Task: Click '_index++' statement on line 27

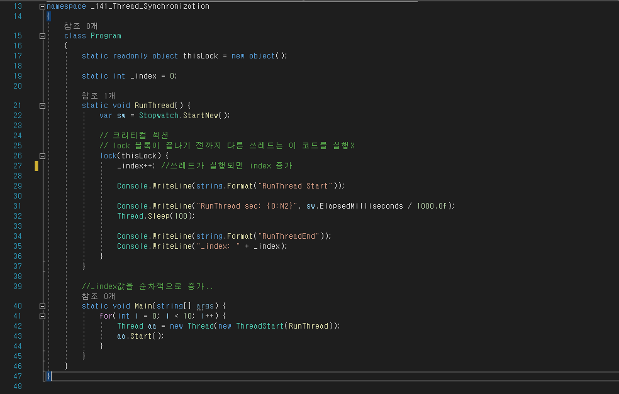Action: pyautogui.click(x=136, y=166)
